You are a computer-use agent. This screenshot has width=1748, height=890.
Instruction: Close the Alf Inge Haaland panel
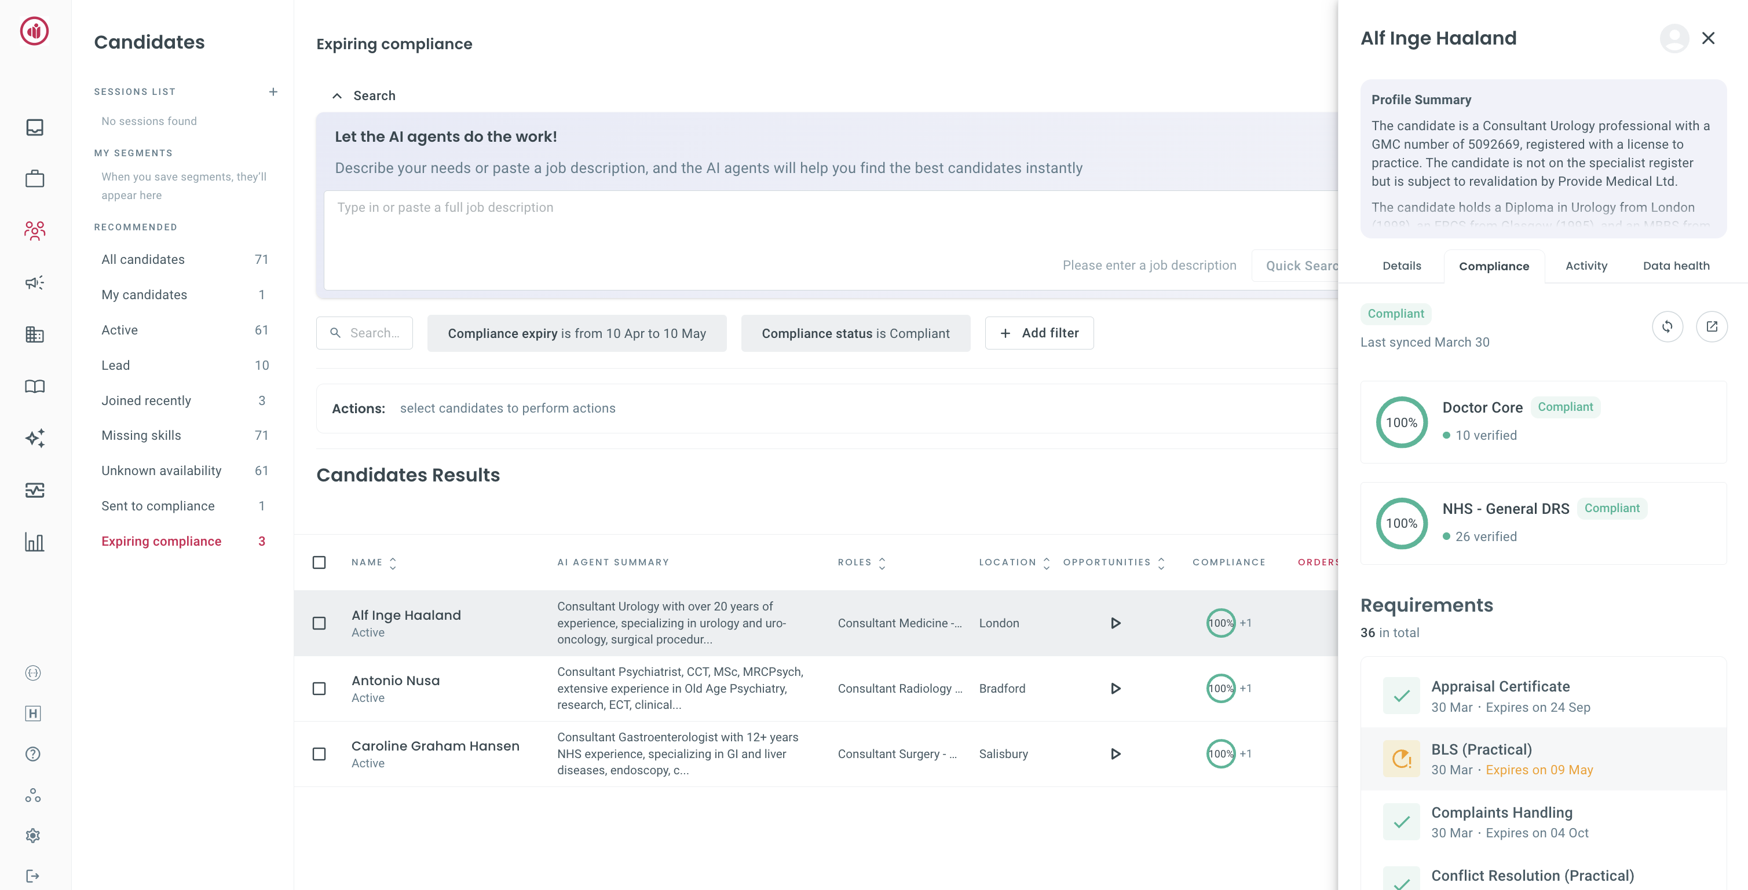(x=1708, y=38)
